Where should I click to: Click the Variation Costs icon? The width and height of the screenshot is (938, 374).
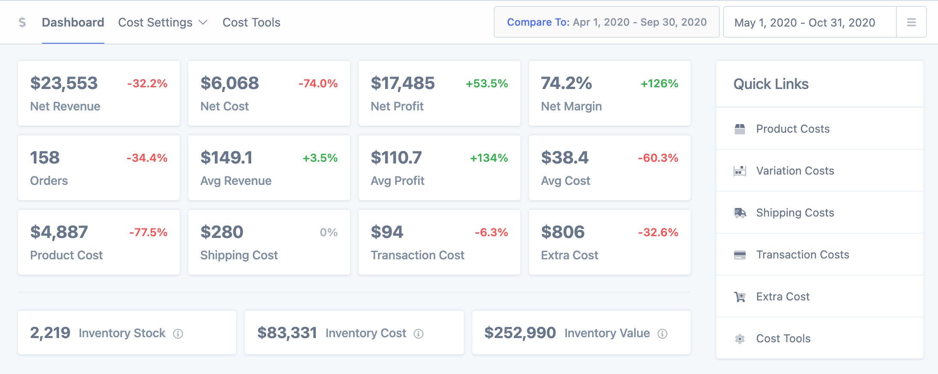coord(739,171)
